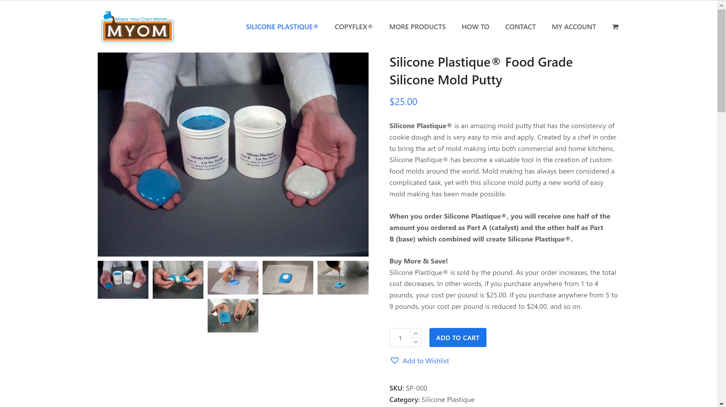The width and height of the screenshot is (726, 407).
Task: Select the finished mold in hands thumbnail
Action: click(x=233, y=316)
